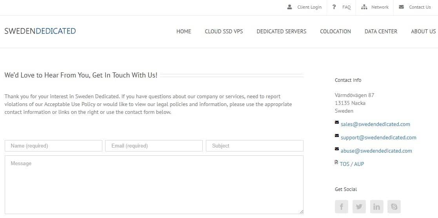Open the ABOUT US menu item
The width and height of the screenshot is (438, 218).
(x=423, y=31)
